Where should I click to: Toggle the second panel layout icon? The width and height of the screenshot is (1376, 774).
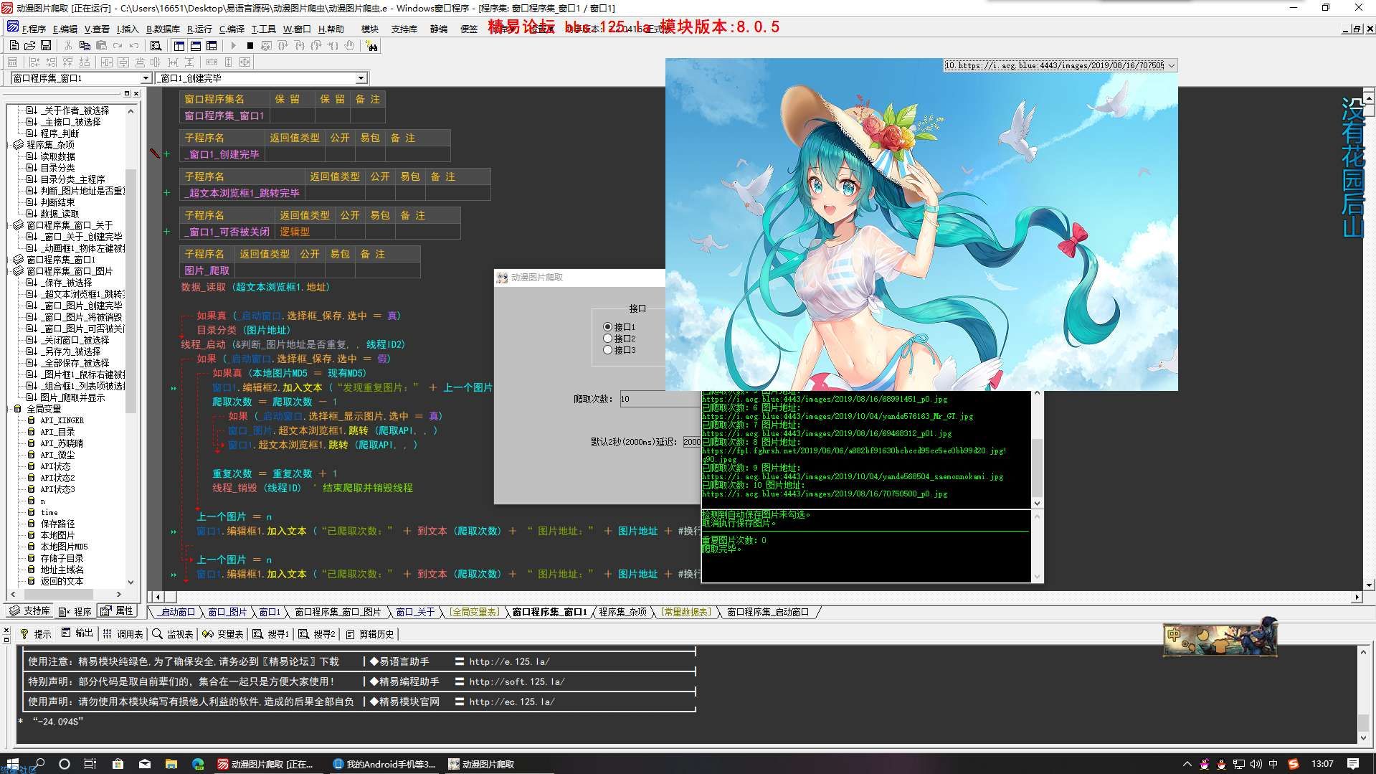tap(195, 45)
